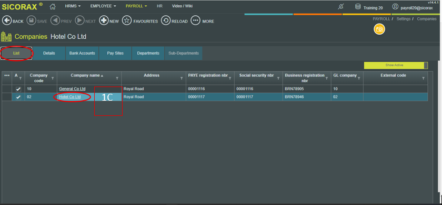Click PAYE number 00001116 cell

[210, 89]
